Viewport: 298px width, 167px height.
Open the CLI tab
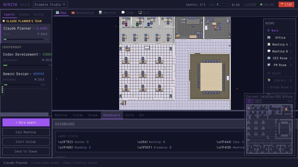tap(144, 13)
